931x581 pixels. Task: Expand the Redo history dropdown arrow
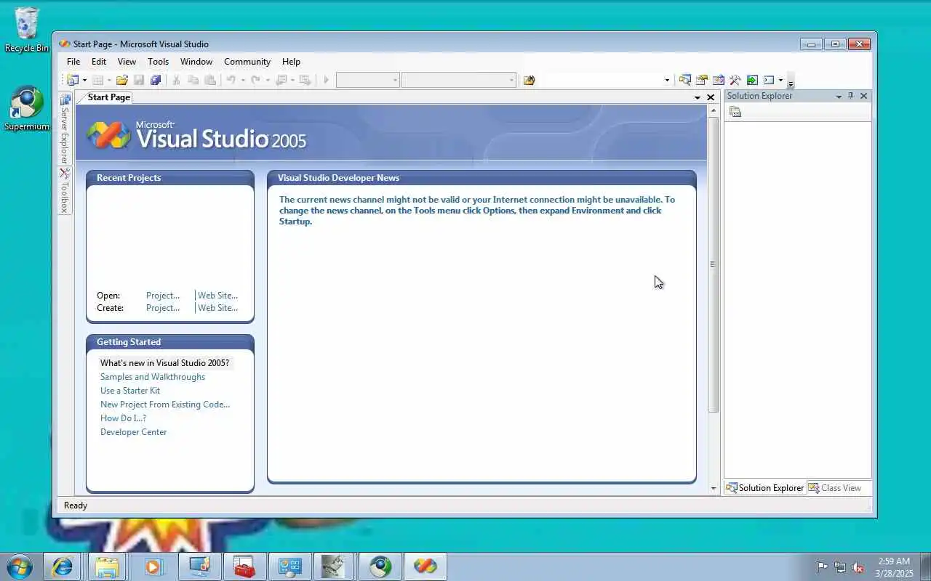coord(267,80)
